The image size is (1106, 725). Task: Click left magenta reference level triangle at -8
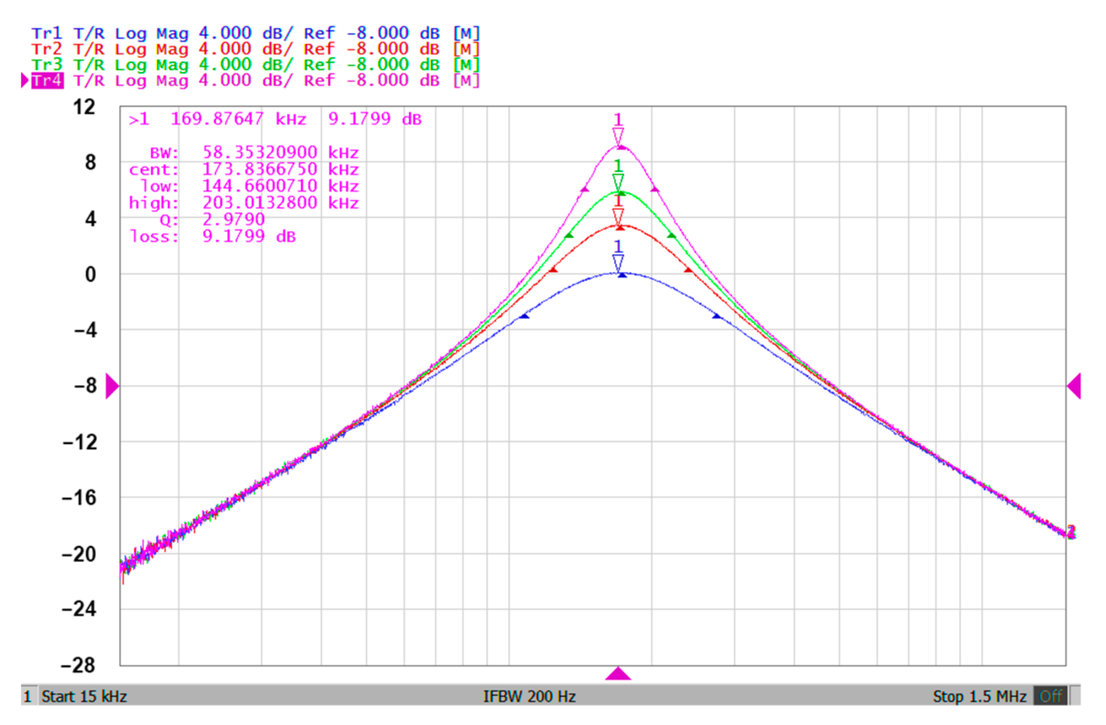(112, 386)
